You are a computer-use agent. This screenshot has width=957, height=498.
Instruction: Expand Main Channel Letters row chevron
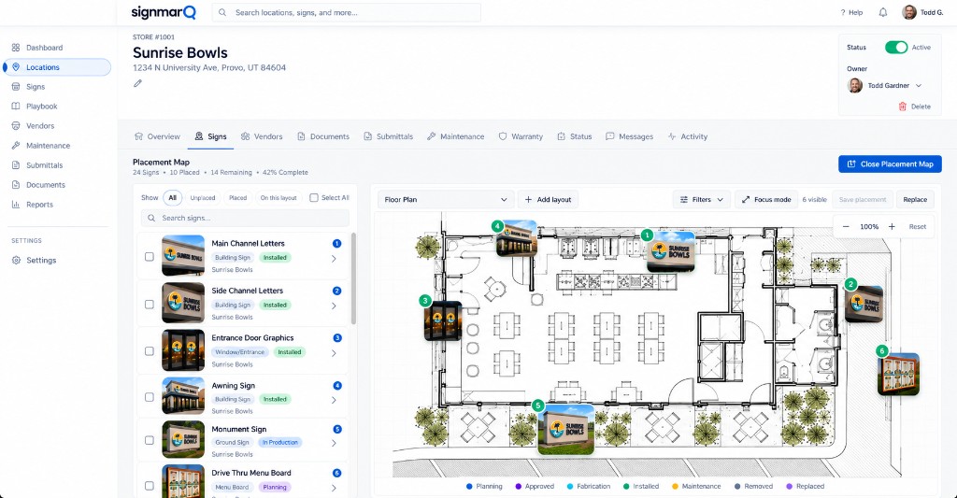tap(334, 259)
